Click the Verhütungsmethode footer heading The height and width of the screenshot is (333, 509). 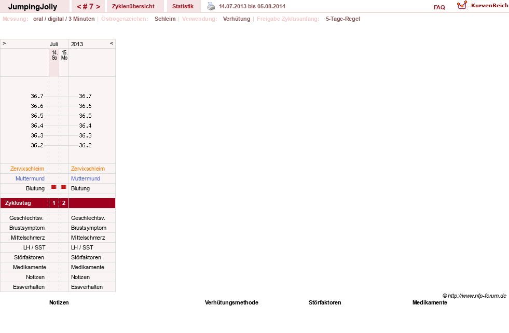coord(231,302)
